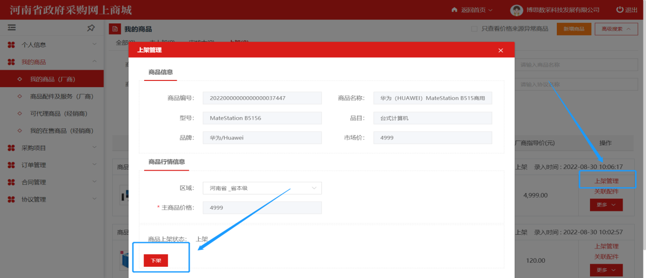Click the document icon beside 我的商品 title
Viewport: 646px width, 278px height.
(115, 29)
